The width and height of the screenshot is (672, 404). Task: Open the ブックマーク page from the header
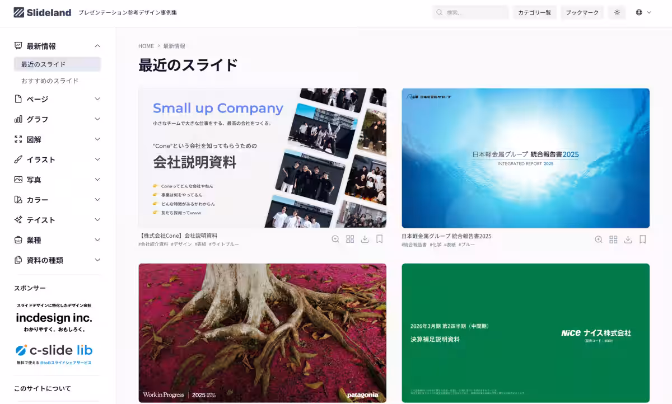pos(582,12)
